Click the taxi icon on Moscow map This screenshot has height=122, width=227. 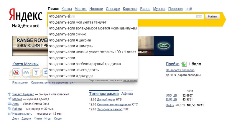click(26, 72)
